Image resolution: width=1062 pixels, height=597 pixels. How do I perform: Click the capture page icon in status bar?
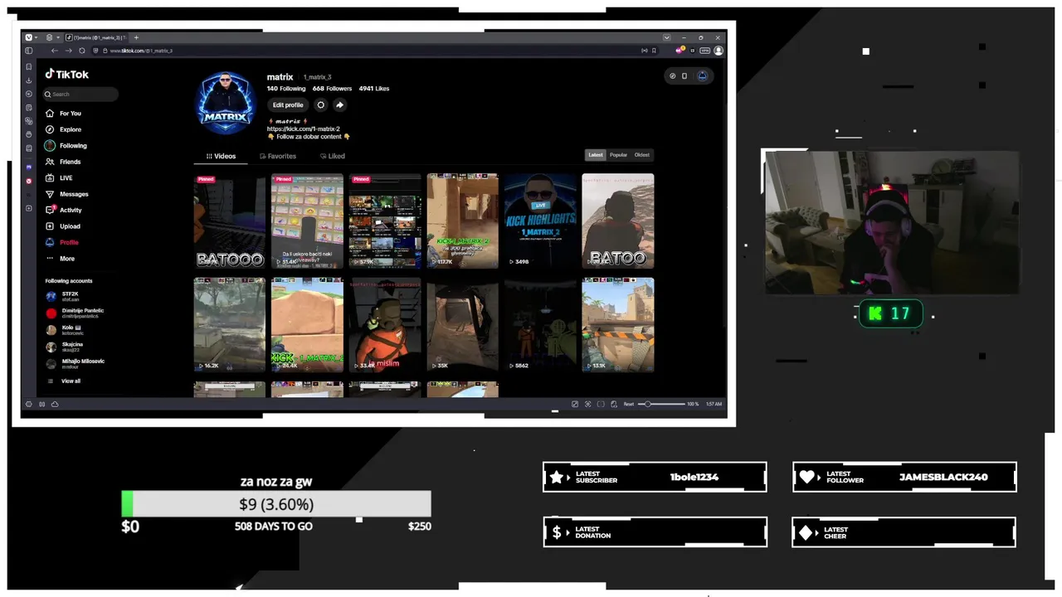[x=588, y=404]
